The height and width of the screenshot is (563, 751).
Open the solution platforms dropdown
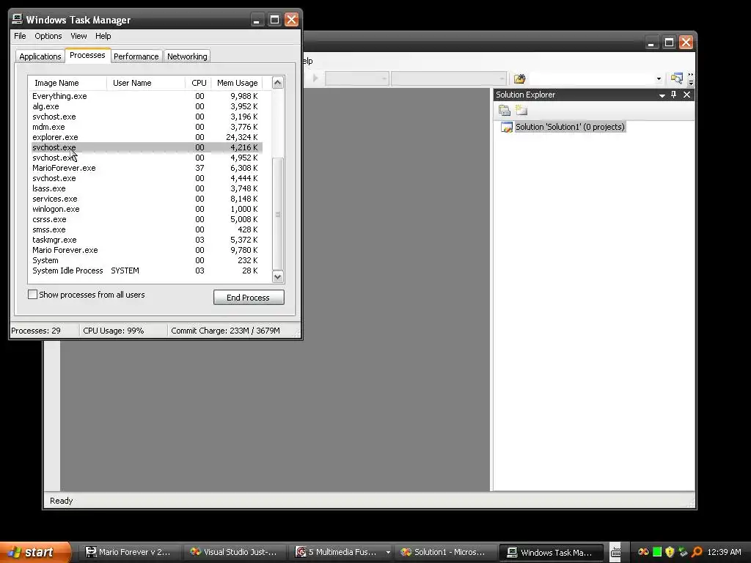point(448,78)
